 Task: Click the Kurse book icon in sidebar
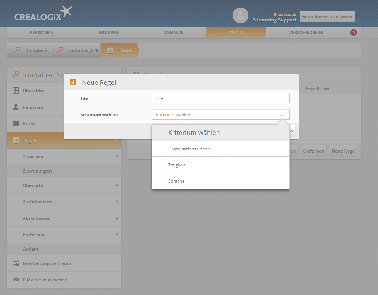tap(16, 124)
